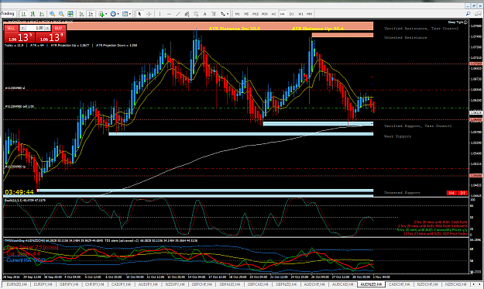
Task: Click the lot volume field showing 1.00
Action: tap(35, 28)
